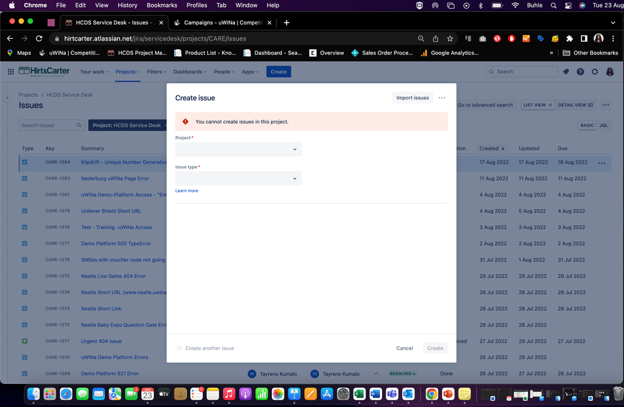Click the Learn more link

[186, 191]
